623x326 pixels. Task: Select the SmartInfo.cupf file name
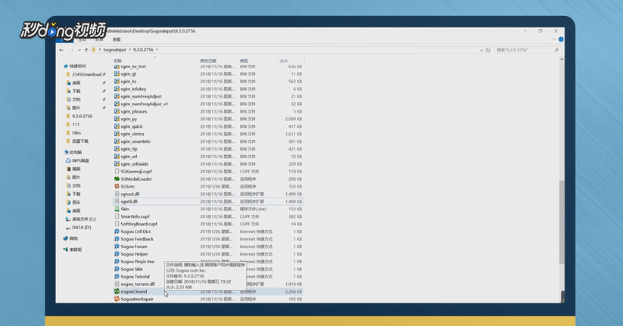(135, 216)
